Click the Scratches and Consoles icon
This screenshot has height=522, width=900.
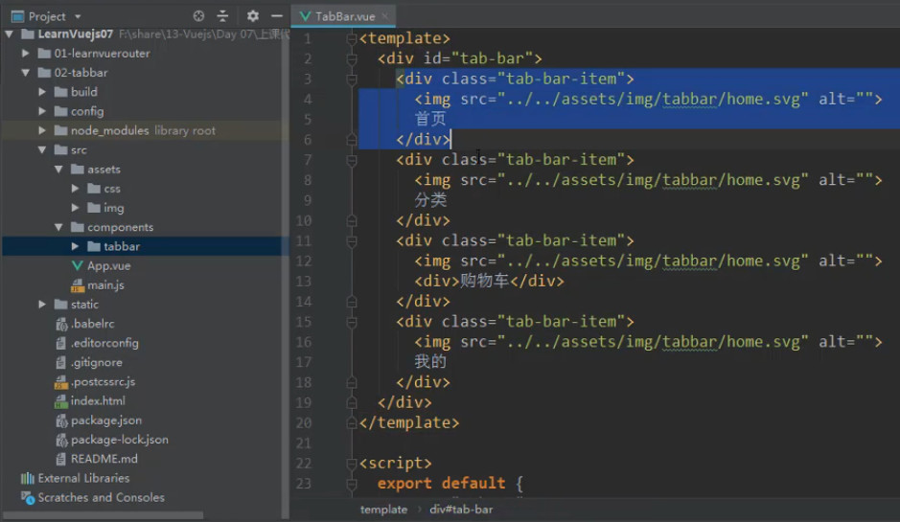point(28,498)
